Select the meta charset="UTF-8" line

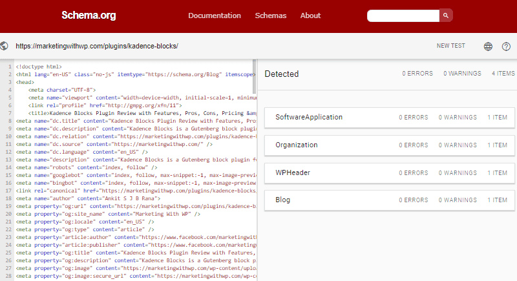pyautogui.click(x=61, y=90)
